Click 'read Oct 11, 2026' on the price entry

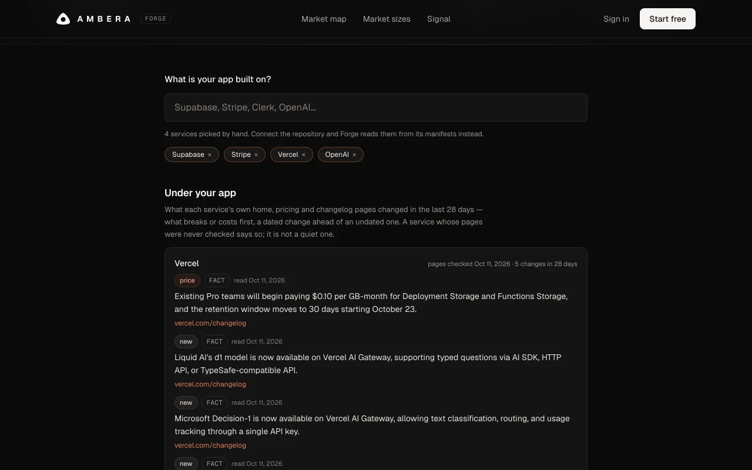pos(259,280)
